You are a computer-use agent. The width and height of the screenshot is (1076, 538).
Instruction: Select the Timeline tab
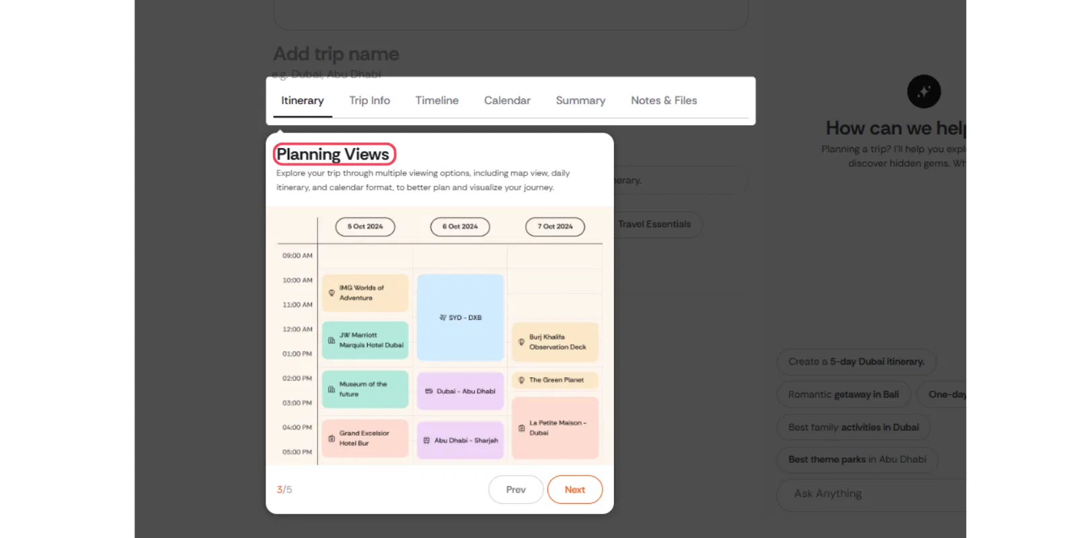tap(436, 101)
